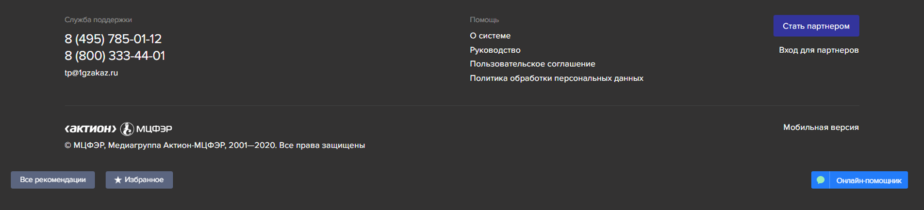This screenshot has width=924, height=210.
Task: Open the Онлайн-помощник chat
Action: pos(859,180)
